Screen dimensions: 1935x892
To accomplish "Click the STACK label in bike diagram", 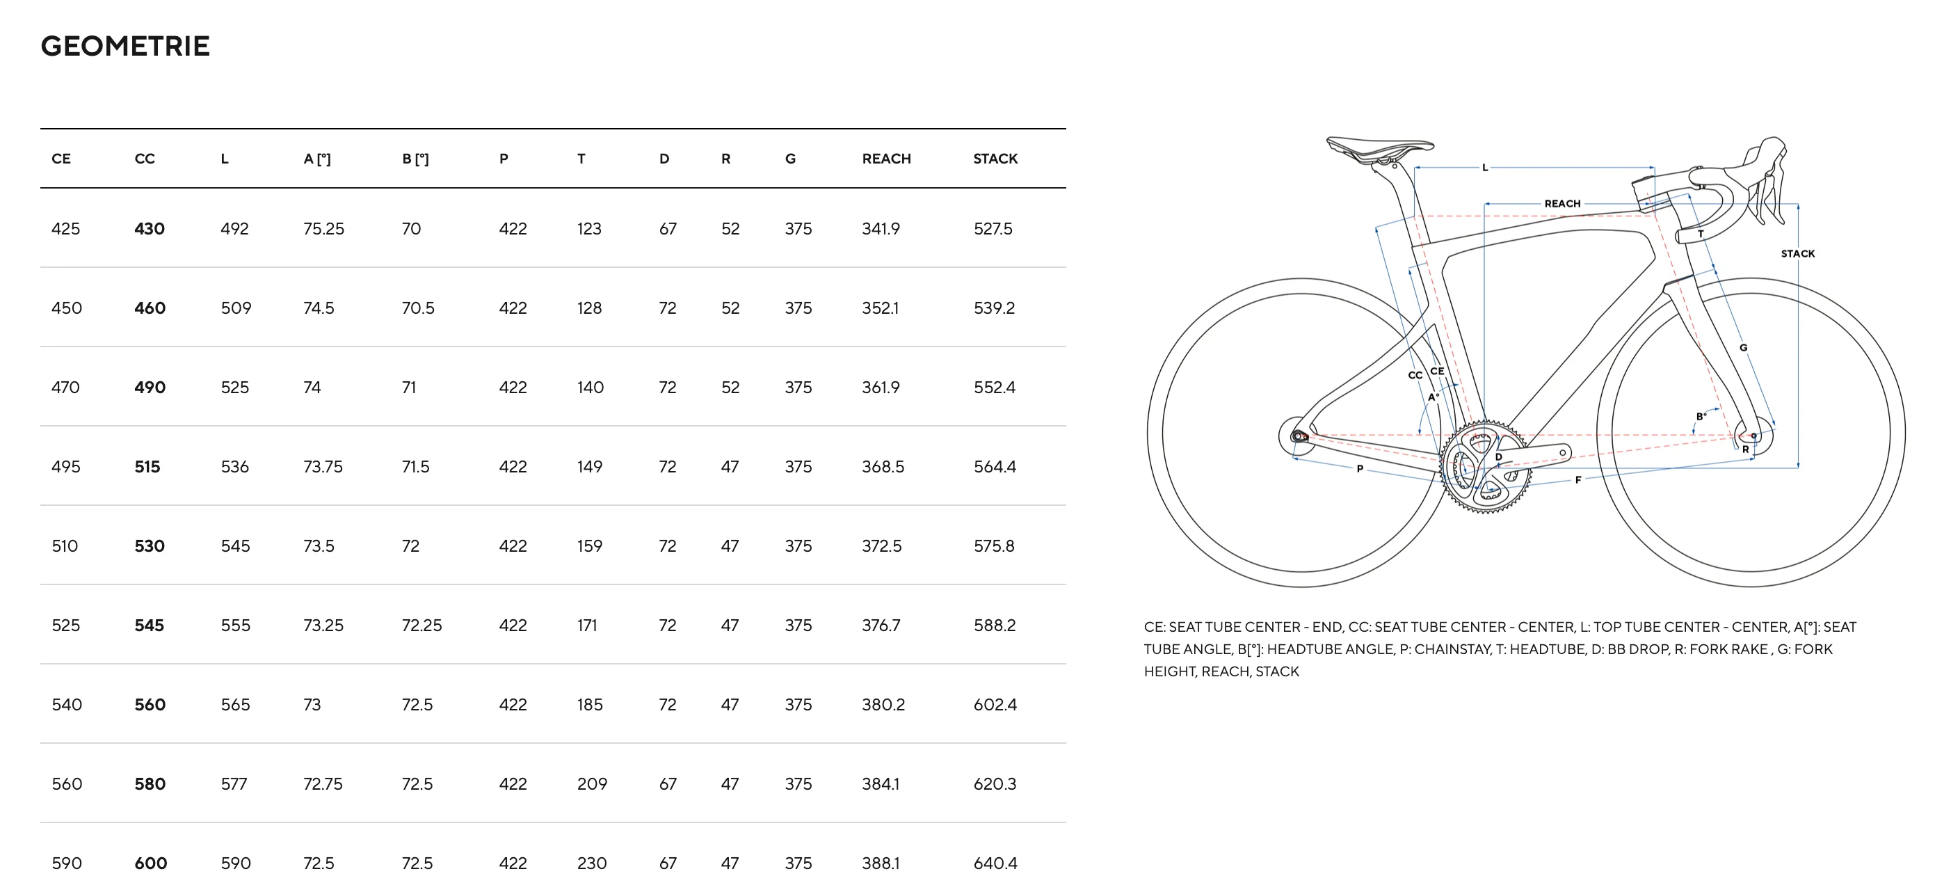I will (x=1797, y=254).
